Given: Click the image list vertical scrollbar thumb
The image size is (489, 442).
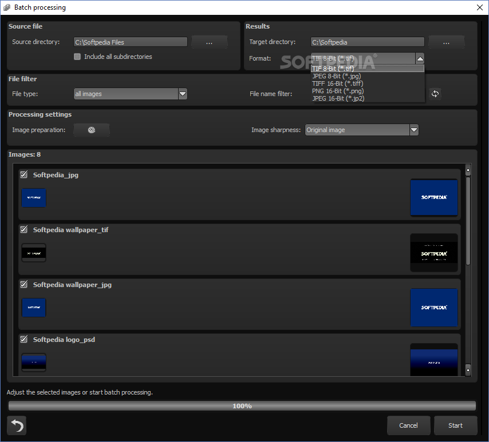Looking at the screenshot, I should coord(468,221).
